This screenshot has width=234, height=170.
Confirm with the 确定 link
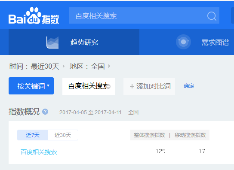tap(189, 86)
